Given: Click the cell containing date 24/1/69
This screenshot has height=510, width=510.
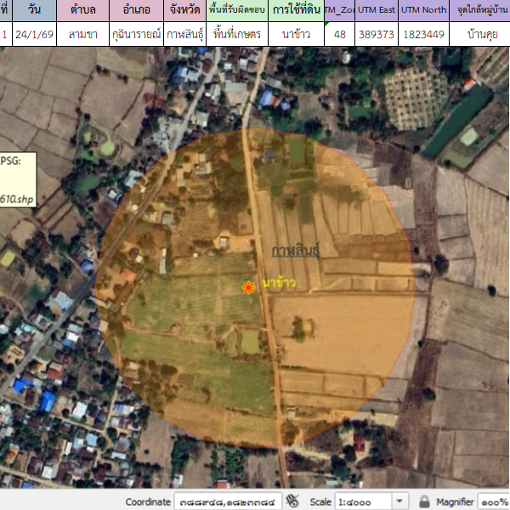Looking at the screenshot, I should [x=35, y=35].
